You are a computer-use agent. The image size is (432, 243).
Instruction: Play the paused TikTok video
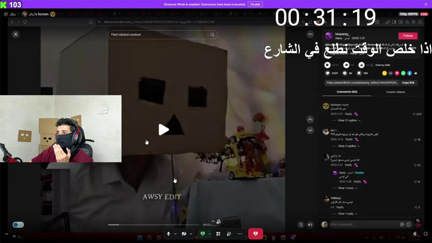click(x=164, y=130)
